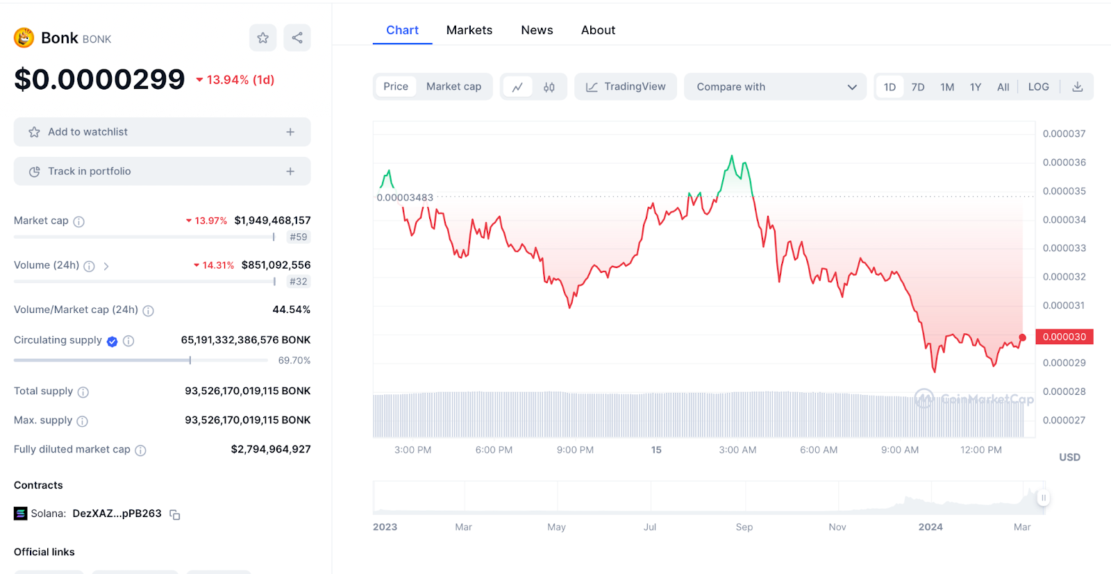The width and height of the screenshot is (1111, 574).
Task: Select the All time range
Action: click(x=1003, y=87)
